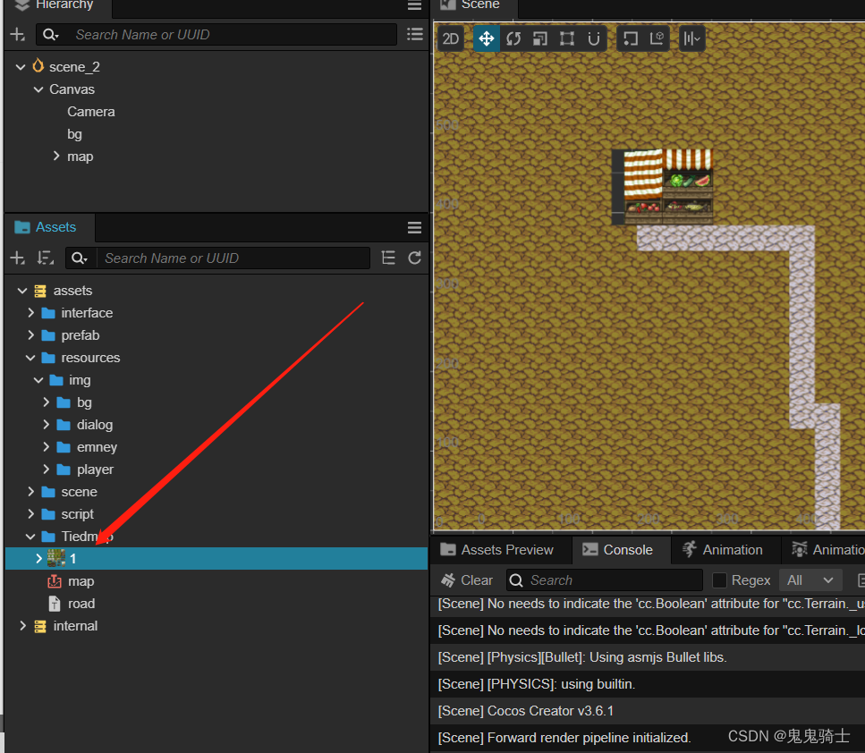The height and width of the screenshot is (753, 865).
Task: Toggle the snap magnet tool
Action: 594,38
